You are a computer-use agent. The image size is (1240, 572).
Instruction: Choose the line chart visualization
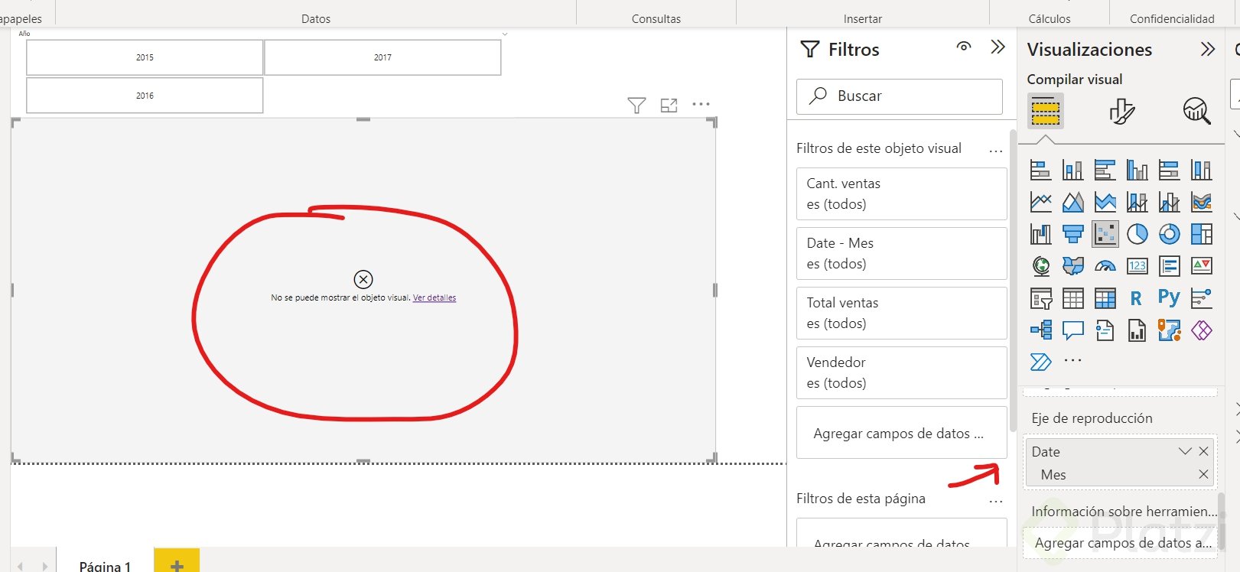tap(1040, 202)
